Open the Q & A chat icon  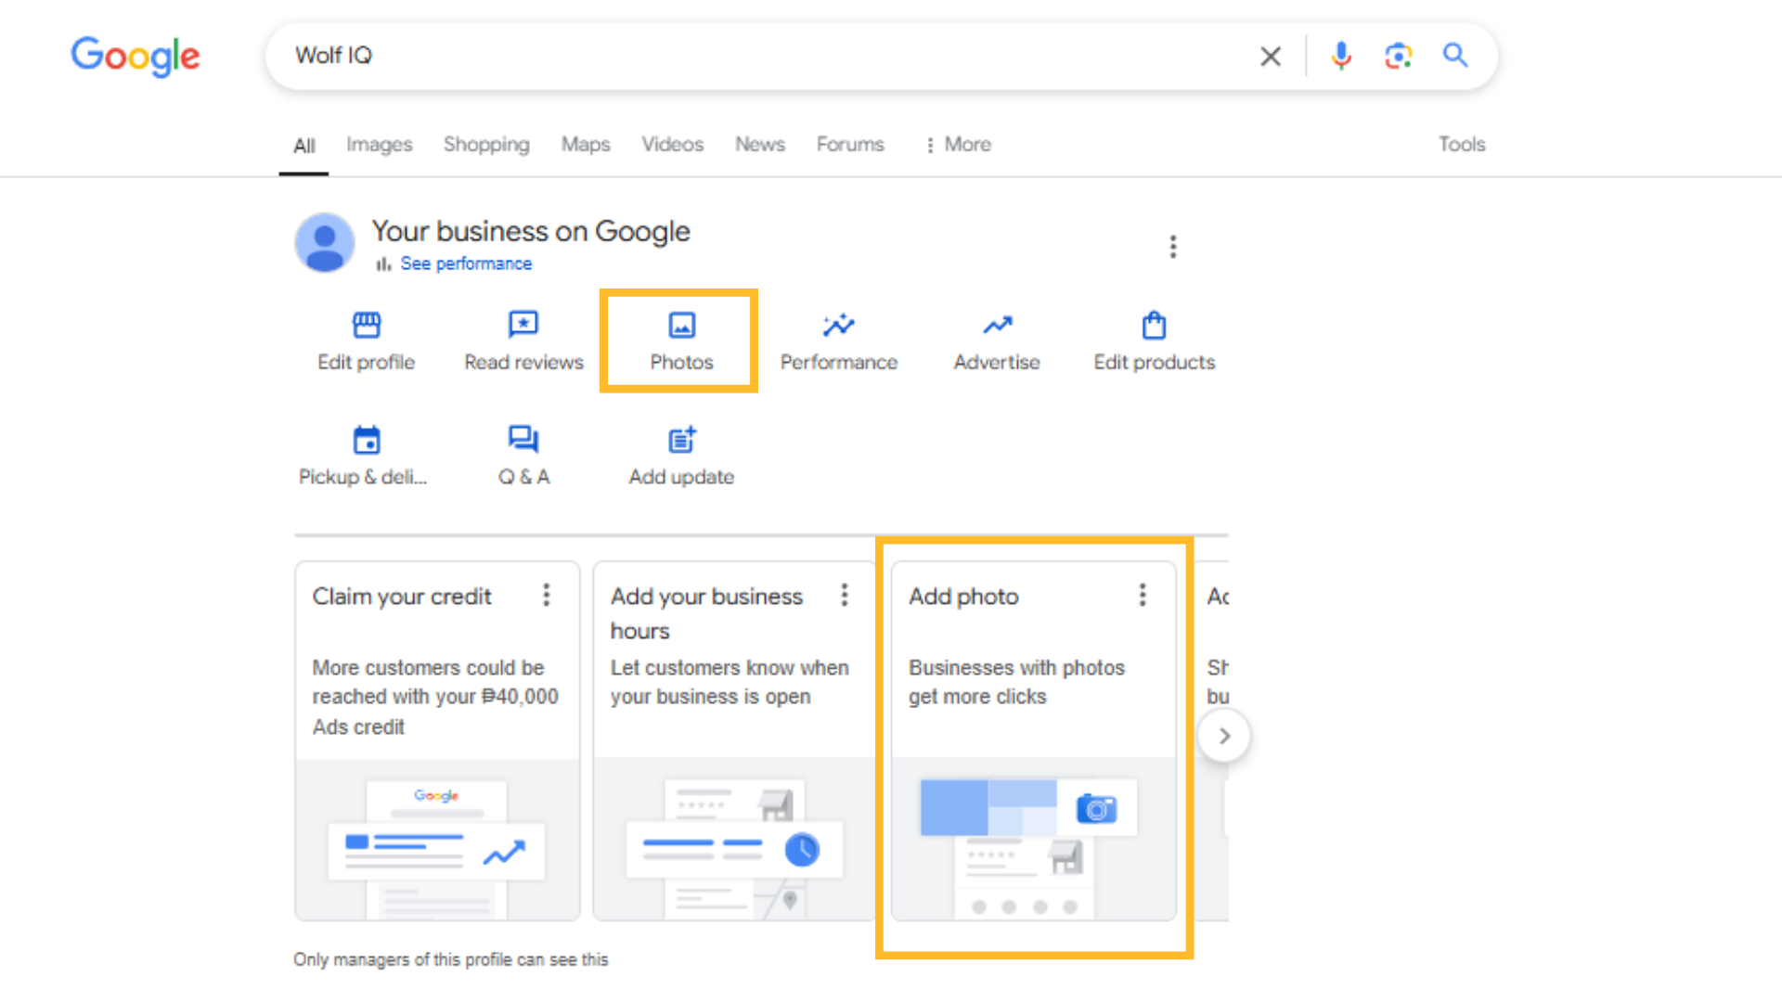523,440
